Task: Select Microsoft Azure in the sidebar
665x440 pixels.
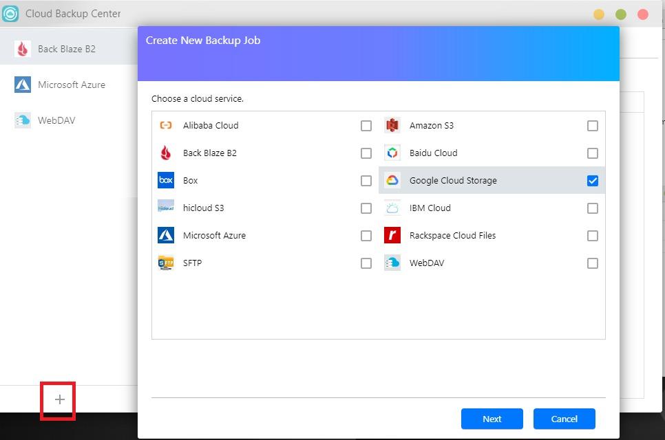Action: 71,85
